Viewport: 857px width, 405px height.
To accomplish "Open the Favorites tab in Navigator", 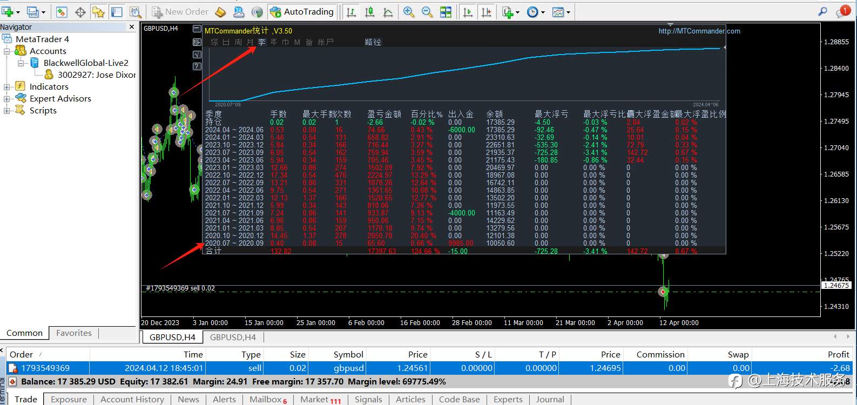I will point(74,333).
